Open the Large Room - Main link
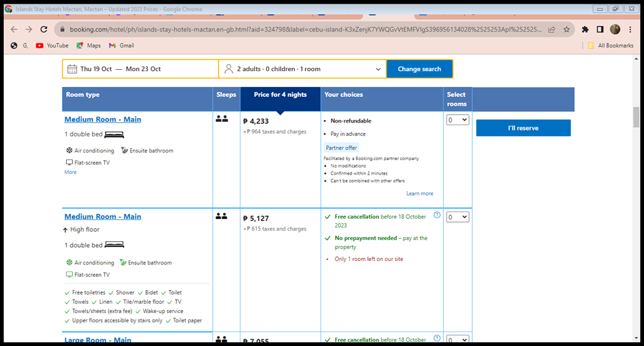The width and height of the screenshot is (644, 346). point(98,340)
